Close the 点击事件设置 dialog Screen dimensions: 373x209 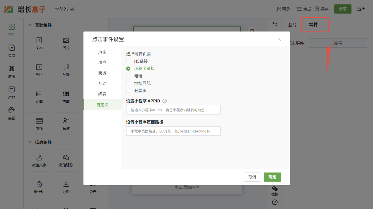(279, 39)
